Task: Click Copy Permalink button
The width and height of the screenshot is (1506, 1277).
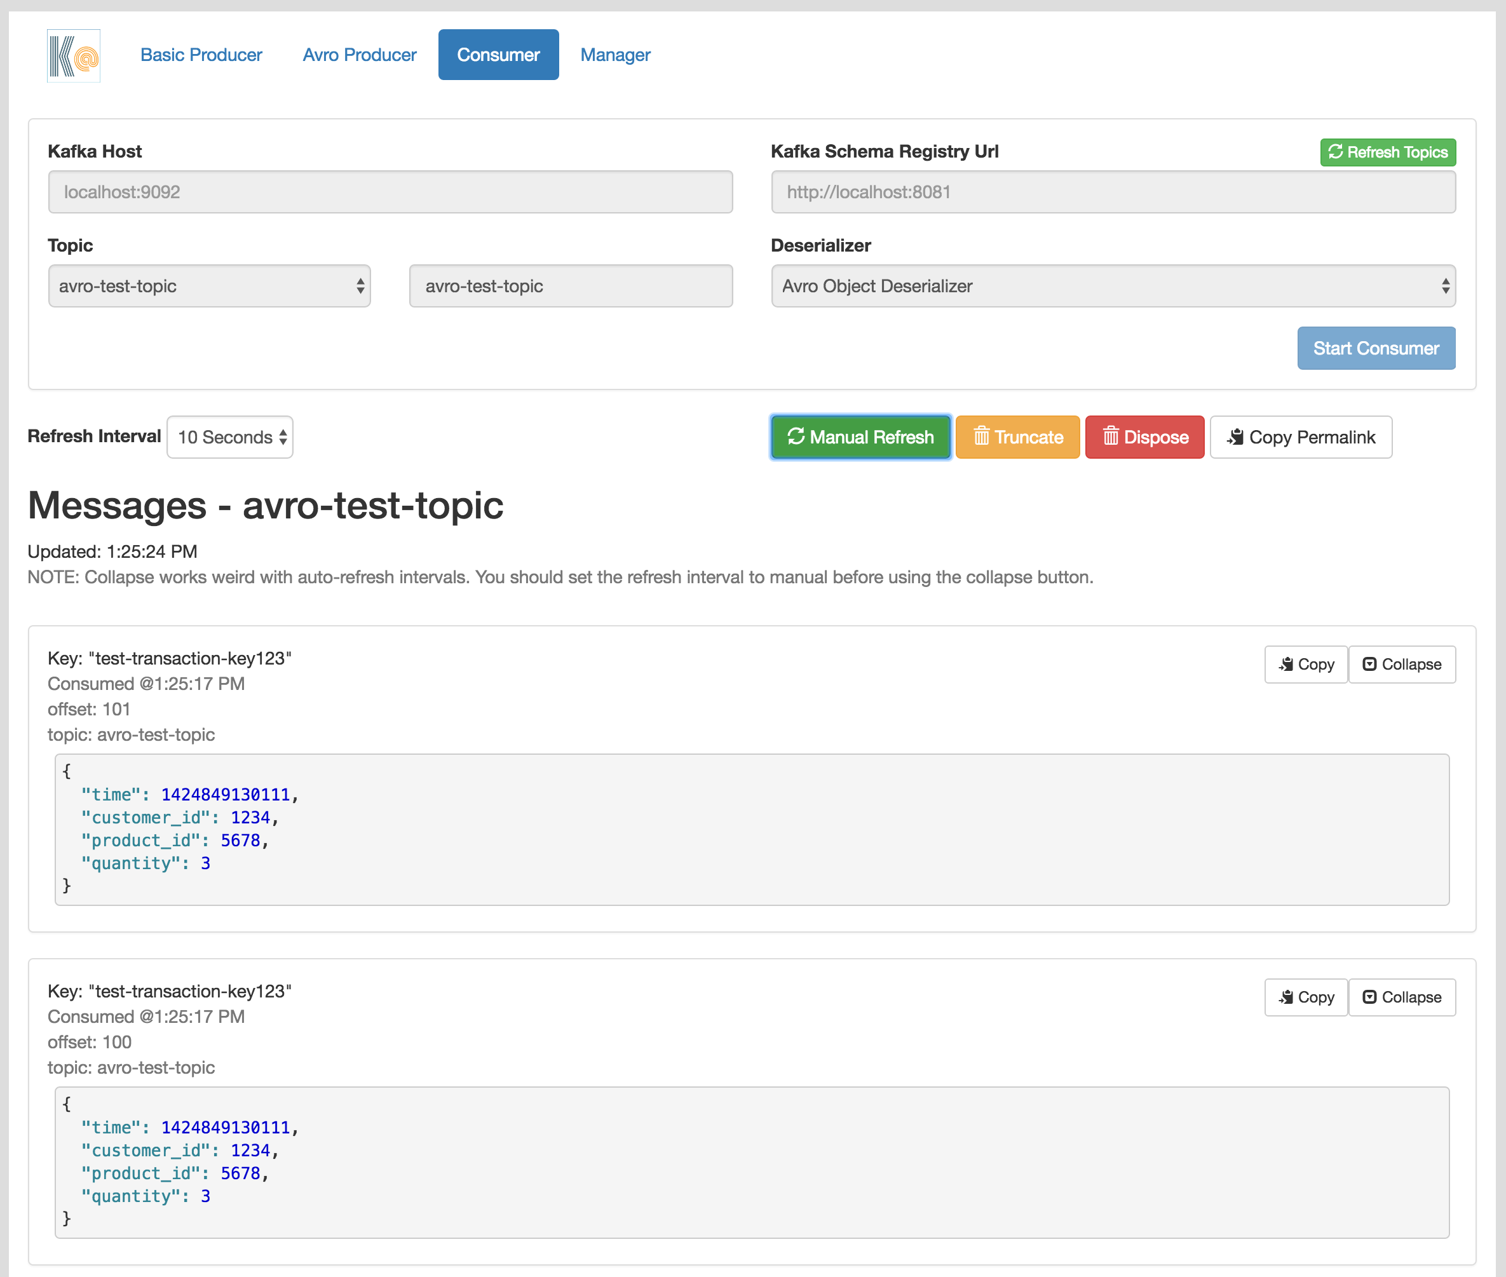Action: tap(1300, 437)
